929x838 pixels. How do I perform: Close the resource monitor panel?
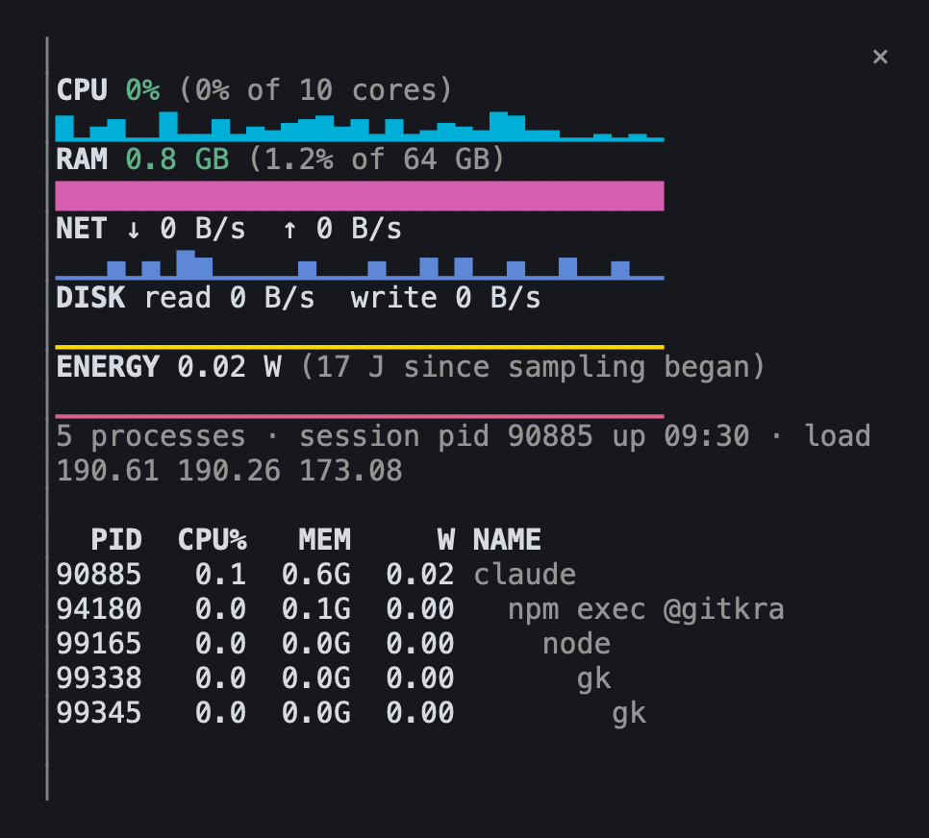tap(880, 57)
